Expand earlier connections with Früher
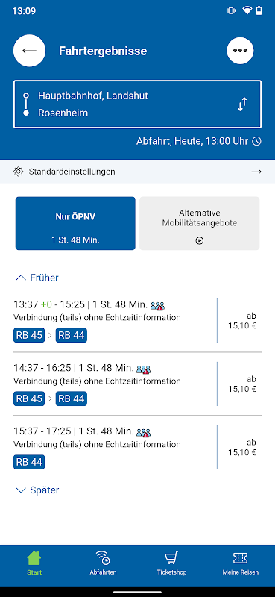The image size is (275, 597). (x=37, y=278)
